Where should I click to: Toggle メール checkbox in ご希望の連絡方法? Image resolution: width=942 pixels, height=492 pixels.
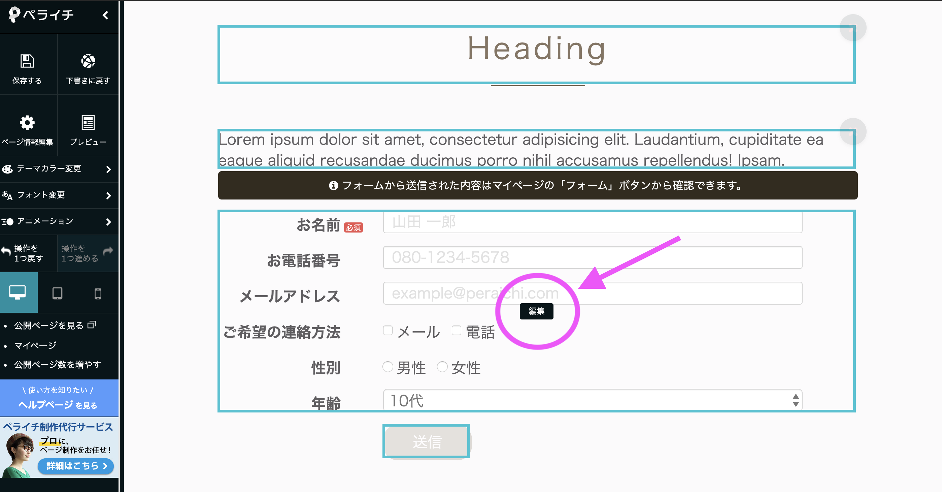pos(386,331)
